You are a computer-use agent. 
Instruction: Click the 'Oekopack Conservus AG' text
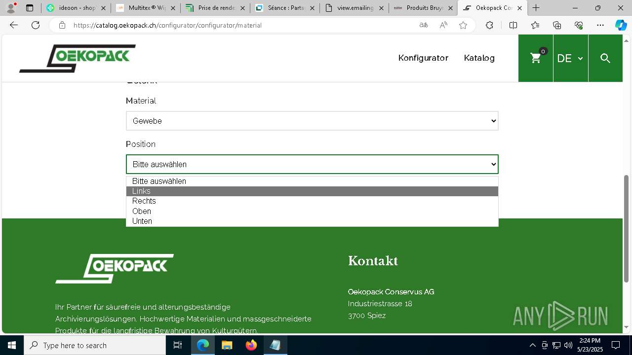tap(391, 292)
